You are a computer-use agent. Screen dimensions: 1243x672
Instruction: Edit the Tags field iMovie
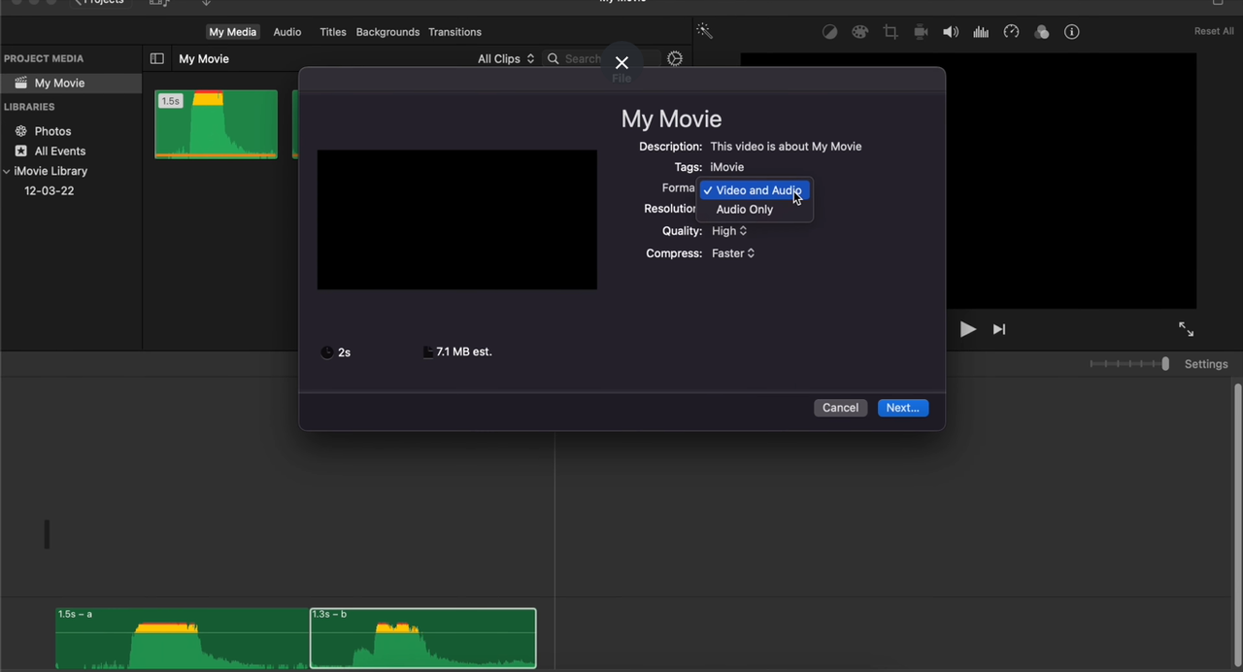click(726, 167)
